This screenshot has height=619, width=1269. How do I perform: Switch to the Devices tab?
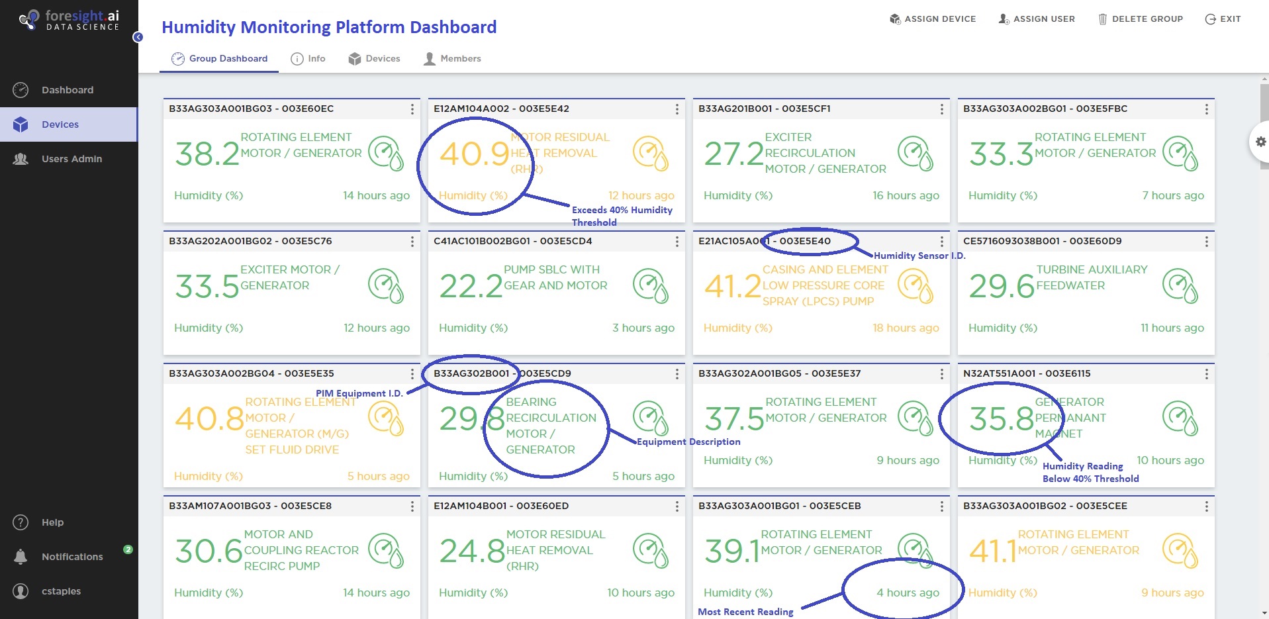coord(375,58)
